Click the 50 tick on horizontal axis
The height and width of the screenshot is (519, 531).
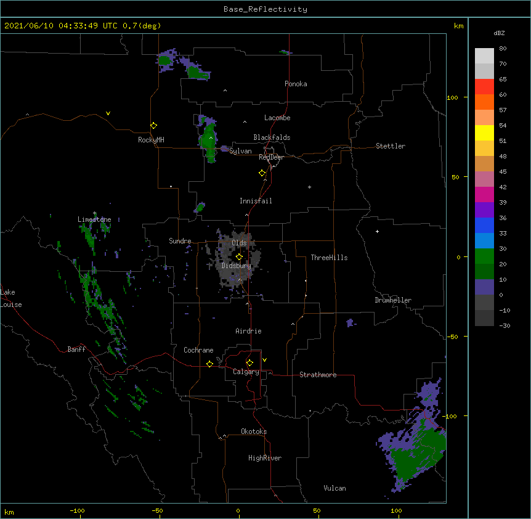pos(317,510)
